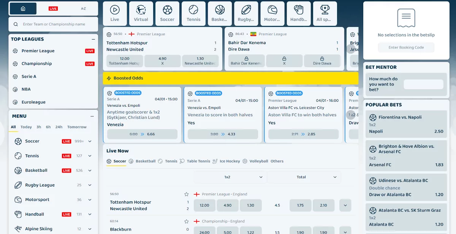This screenshot has width=456, height=234.
Task: Open the Home tab in the sidebar
Action: (x=23, y=8)
